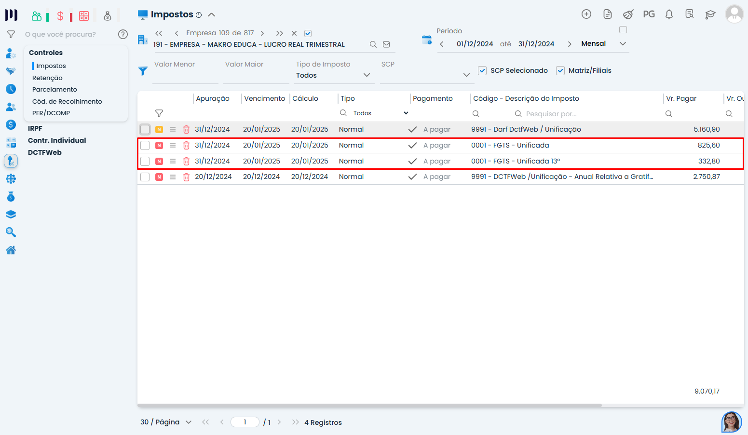Image resolution: width=748 pixels, height=435 pixels.
Task: Click the add (plus circle) icon in top bar
Action: point(586,14)
